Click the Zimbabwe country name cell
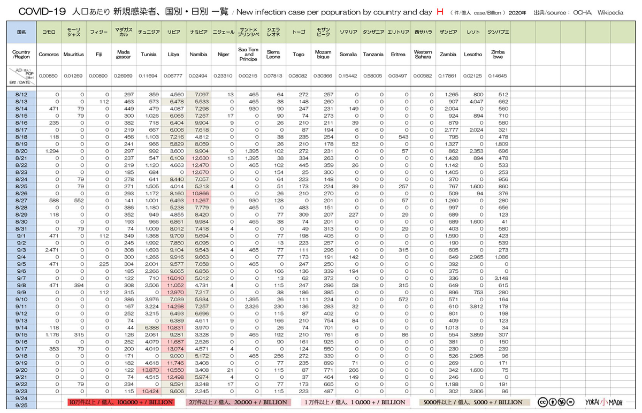 pyautogui.click(x=498, y=55)
